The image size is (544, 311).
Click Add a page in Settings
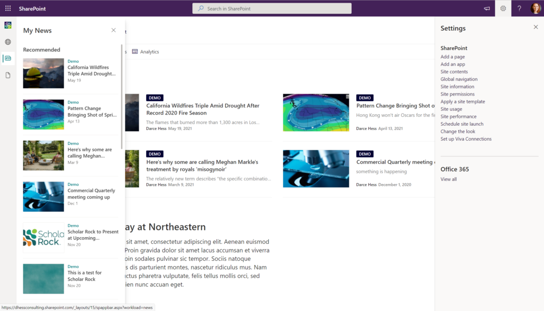(453, 56)
